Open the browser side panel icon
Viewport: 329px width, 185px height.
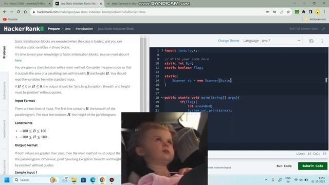(x=310, y=12)
